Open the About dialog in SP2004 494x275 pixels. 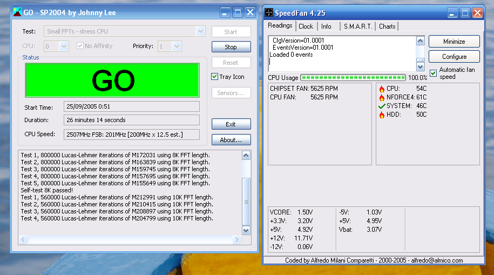coord(231,140)
